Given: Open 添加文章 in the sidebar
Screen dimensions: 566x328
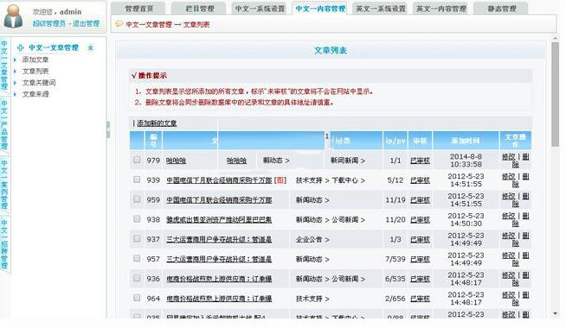Looking at the screenshot, I should point(35,60).
